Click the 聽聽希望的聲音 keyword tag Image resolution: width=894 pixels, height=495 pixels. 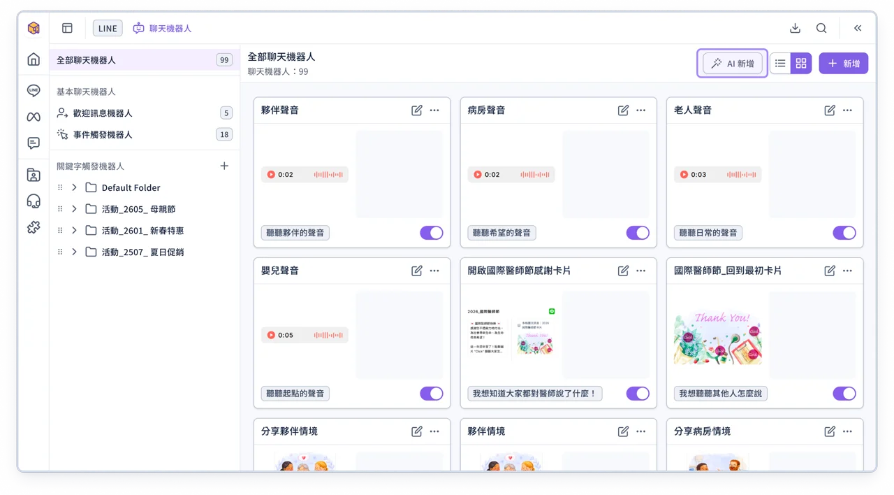click(501, 233)
